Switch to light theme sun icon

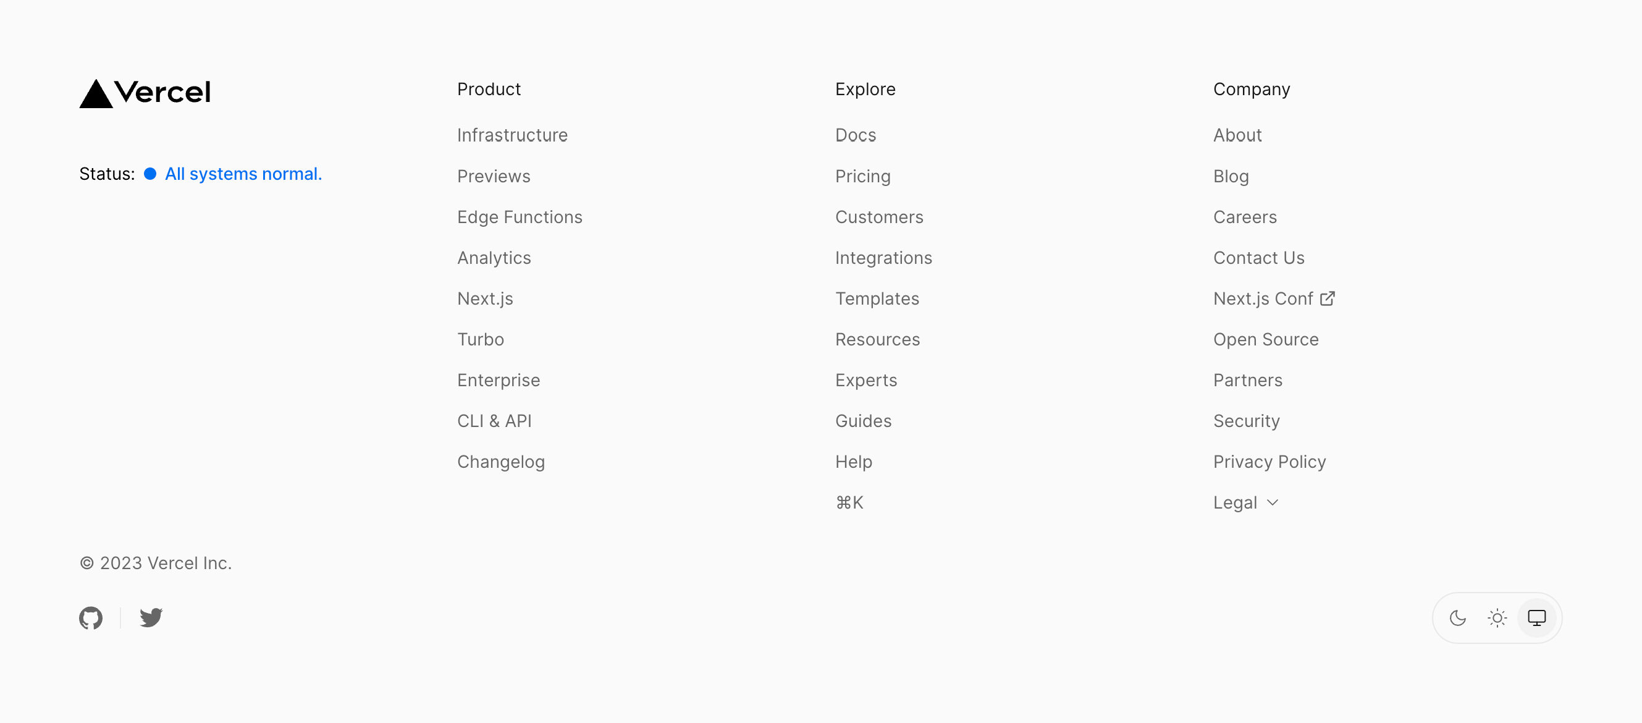(x=1497, y=617)
